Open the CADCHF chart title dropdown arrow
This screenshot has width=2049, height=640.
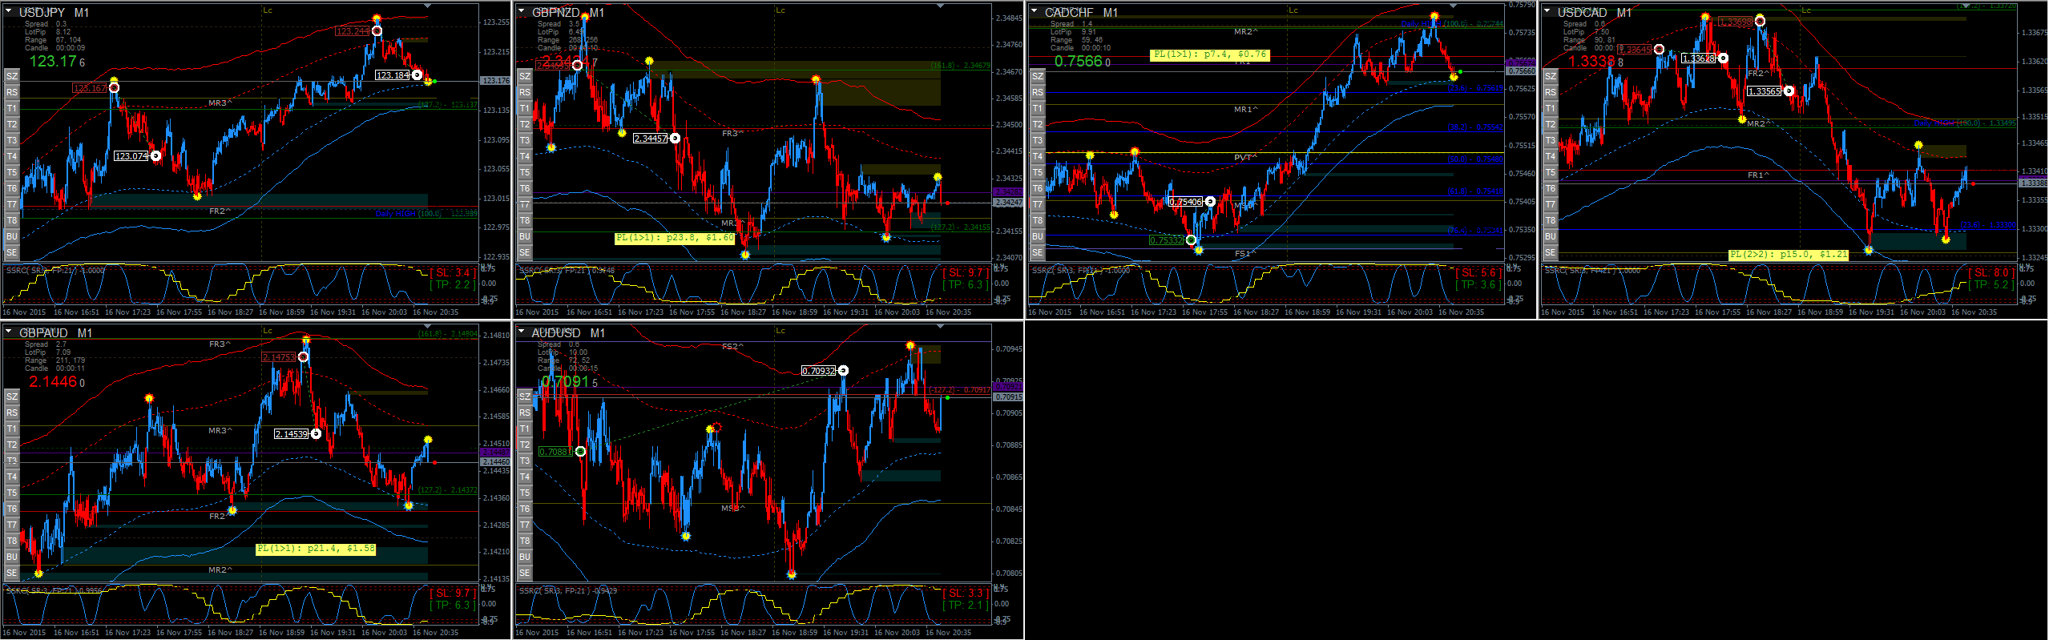tap(1035, 11)
